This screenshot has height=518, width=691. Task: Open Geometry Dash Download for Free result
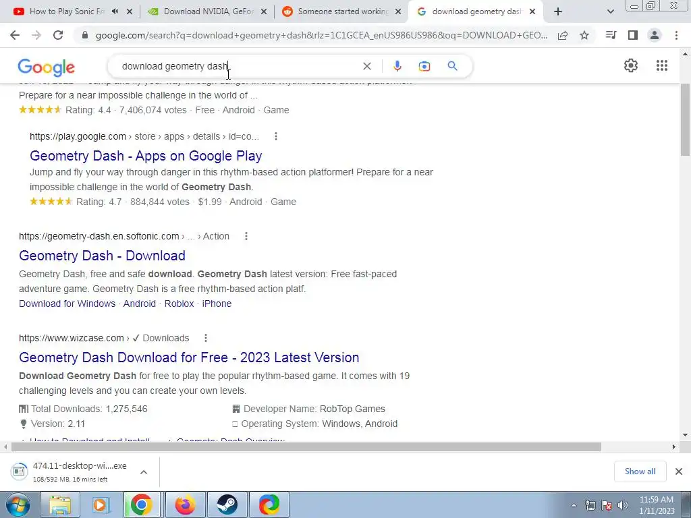[x=189, y=357]
